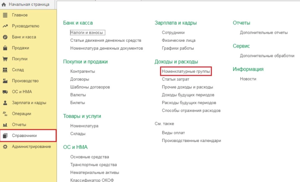Click the home icon beside Начальная страница
The height and width of the screenshot is (182, 300).
(x=4, y=4)
